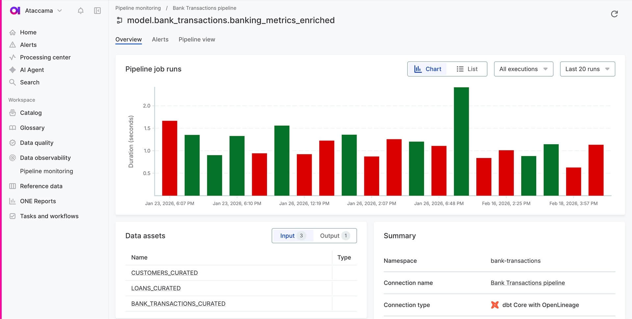The width and height of the screenshot is (632, 319).
Task: Open the All executions dropdown
Action: point(523,69)
